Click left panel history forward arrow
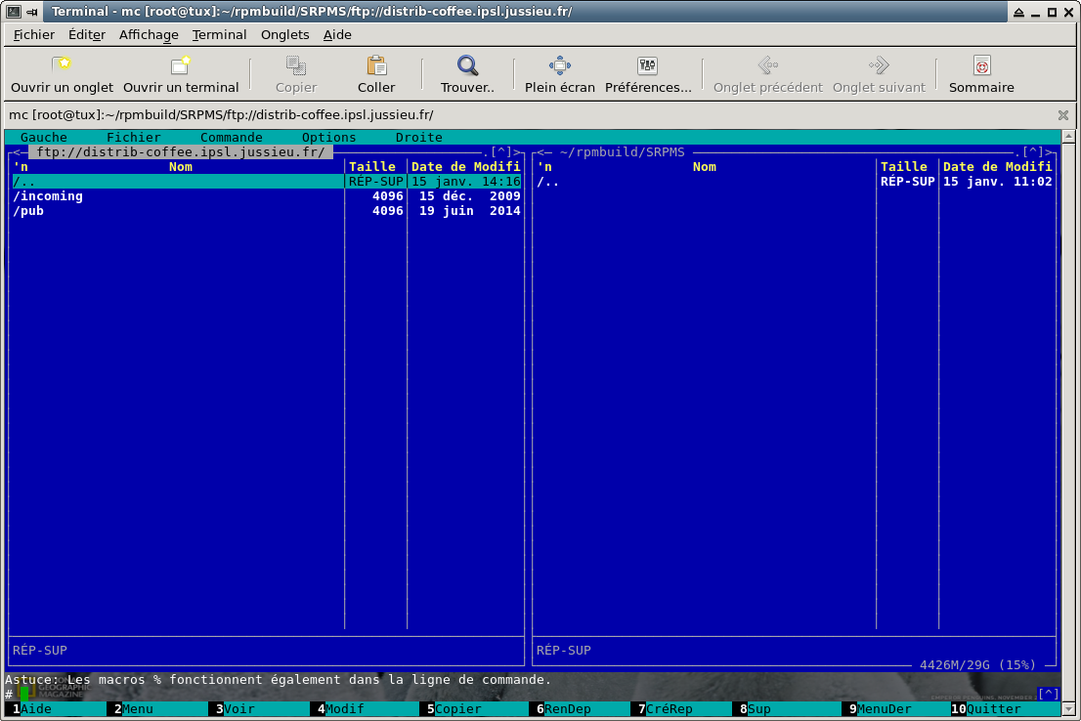1081x721 pixels. tap(517, 152)
